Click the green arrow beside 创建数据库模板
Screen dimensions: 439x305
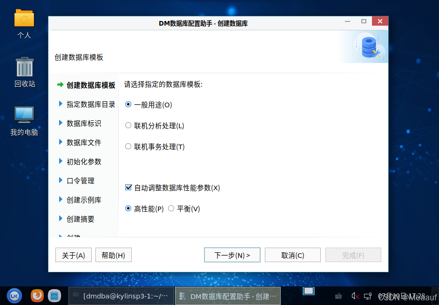pyautogui.click(x=60, y=84)
